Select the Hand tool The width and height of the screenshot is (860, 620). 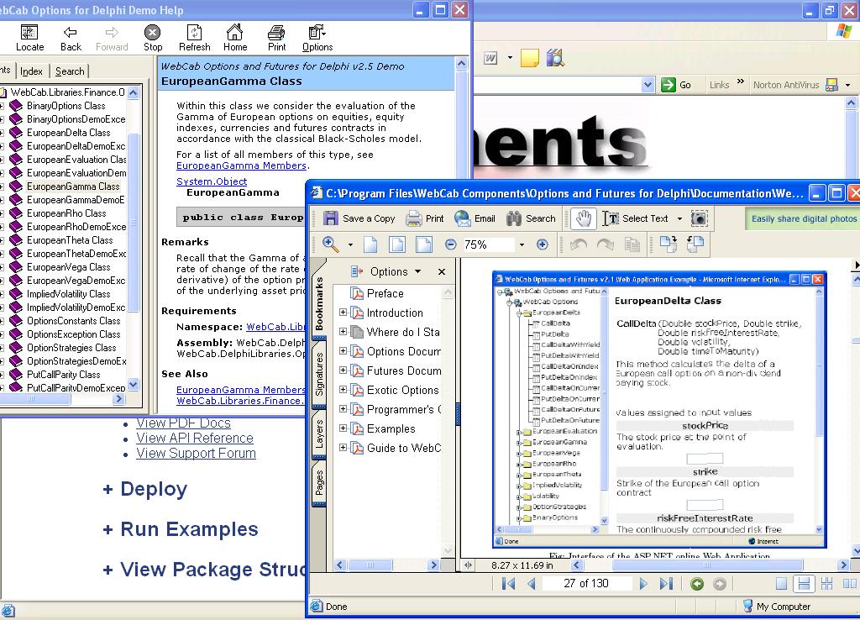[x=584, y=218]
